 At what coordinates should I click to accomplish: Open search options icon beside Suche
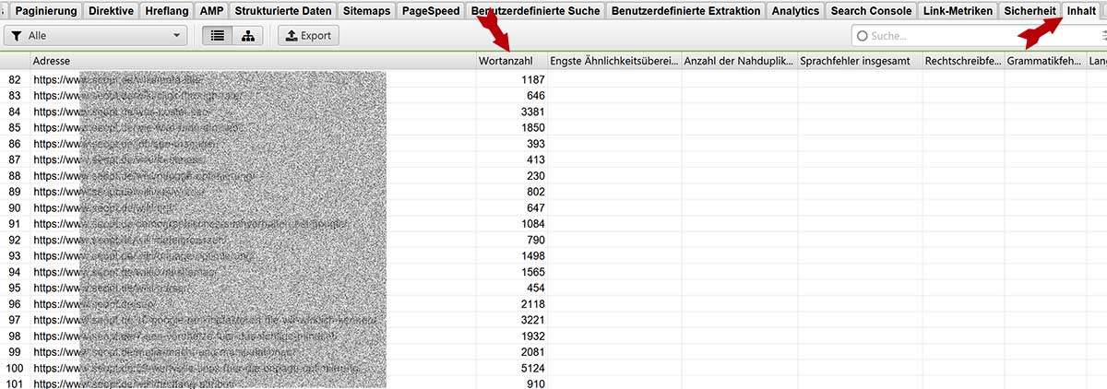click(x=1103, y=36)
